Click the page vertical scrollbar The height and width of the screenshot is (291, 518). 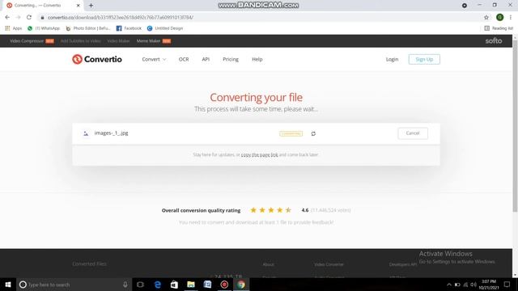coord(515,125)
